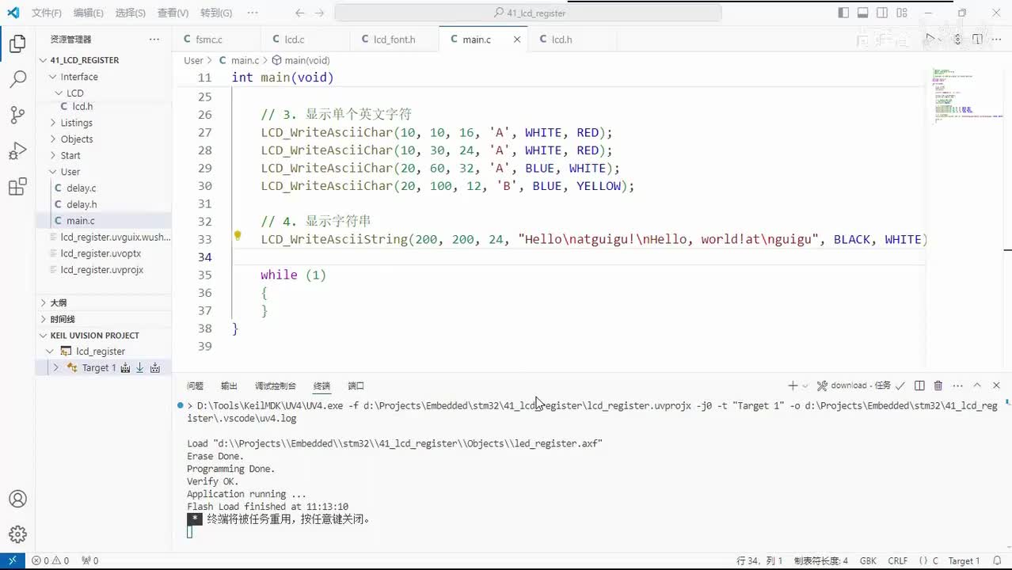Go back with the left arrow
Viewport: 1012px width, 570px height.
pyautogui.click(x=299, y=13)
